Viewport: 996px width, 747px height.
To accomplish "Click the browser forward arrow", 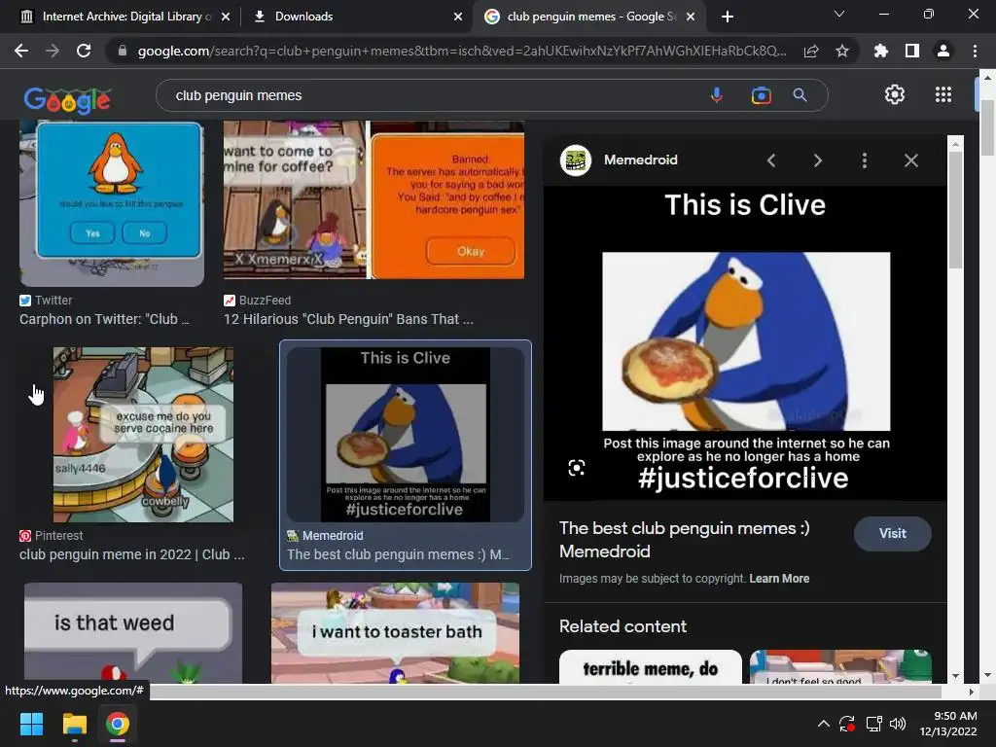I will [x=53, y=51].
